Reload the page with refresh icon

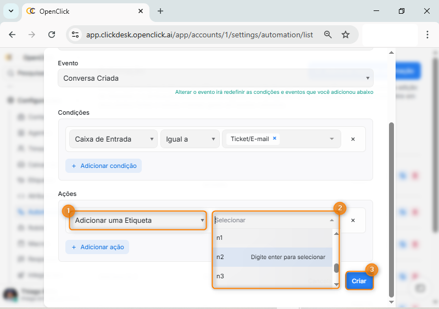point(52,35)
